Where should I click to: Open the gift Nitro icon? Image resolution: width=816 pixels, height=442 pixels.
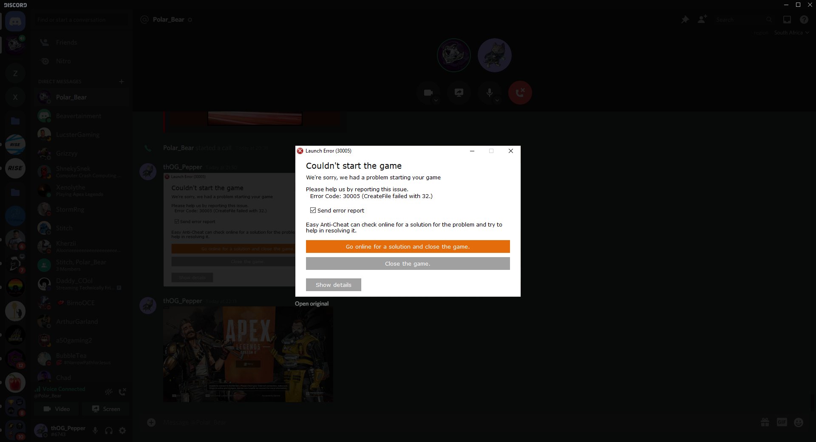tap(765, 422)
